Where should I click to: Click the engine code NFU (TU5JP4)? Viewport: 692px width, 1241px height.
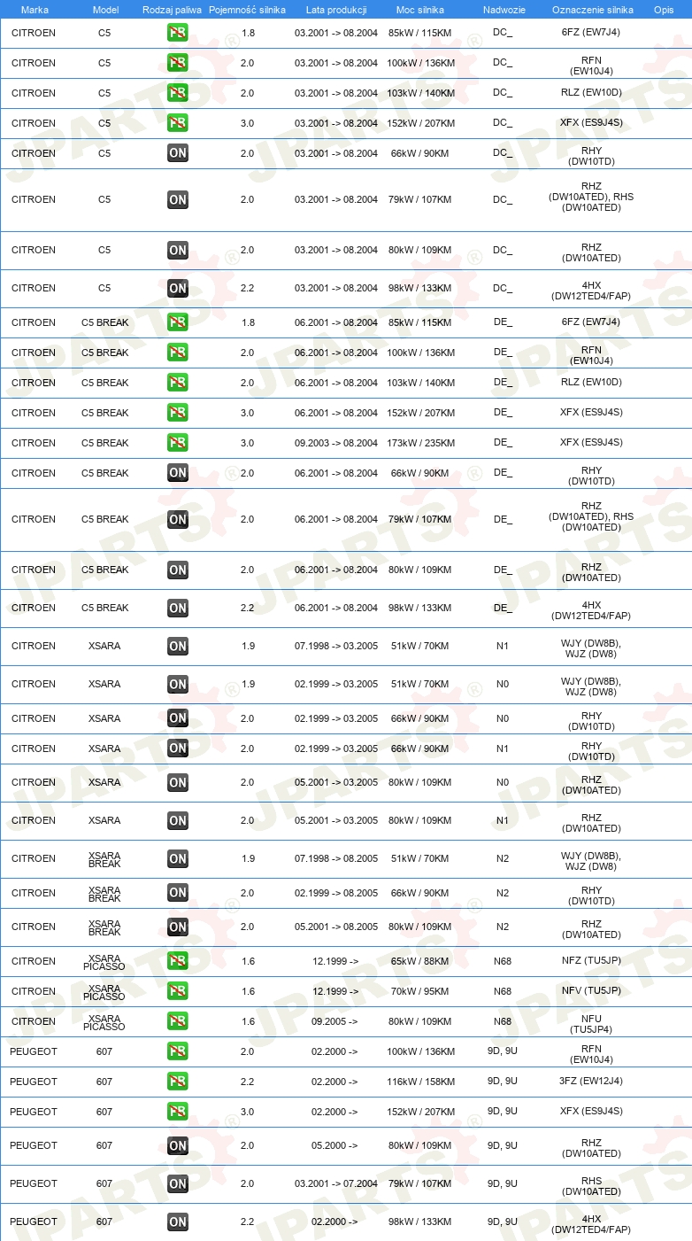pyautogui.click(x=591, y=1025)
